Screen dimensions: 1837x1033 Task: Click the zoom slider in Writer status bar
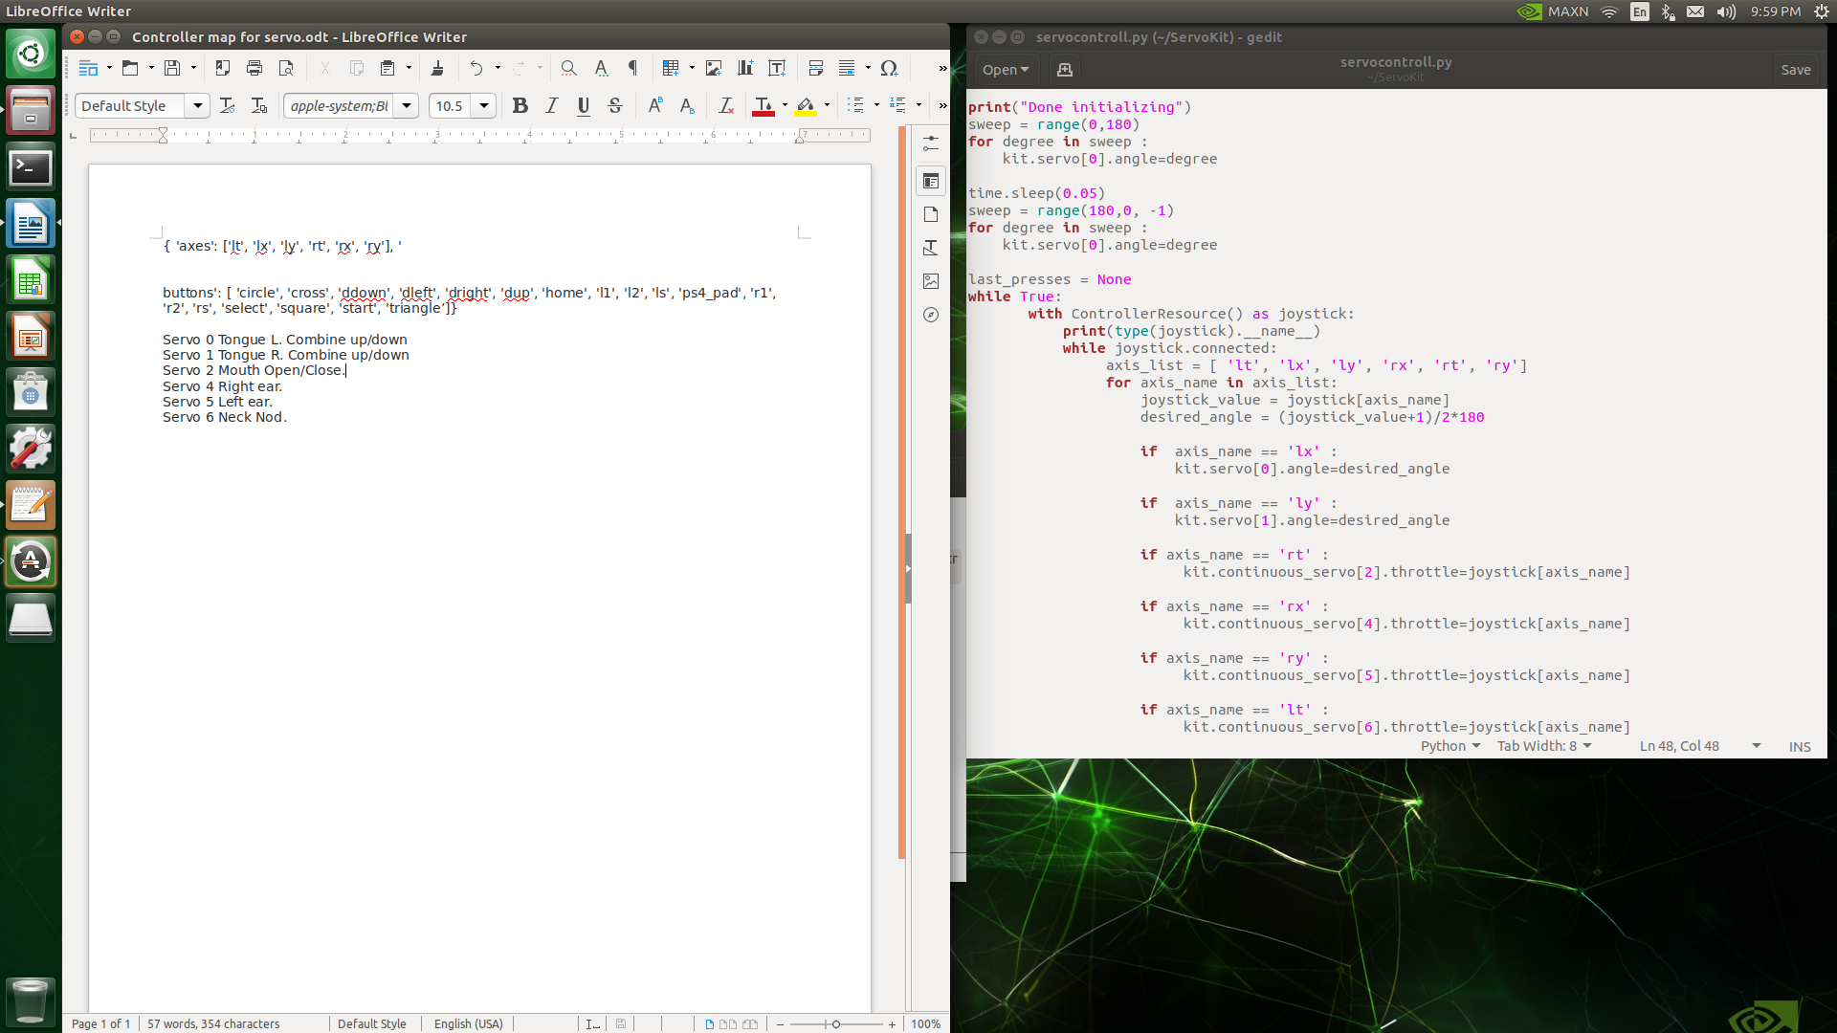tap(835, 1023)
